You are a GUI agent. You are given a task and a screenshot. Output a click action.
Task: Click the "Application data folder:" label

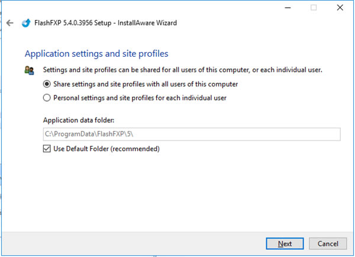pos(82,121)
